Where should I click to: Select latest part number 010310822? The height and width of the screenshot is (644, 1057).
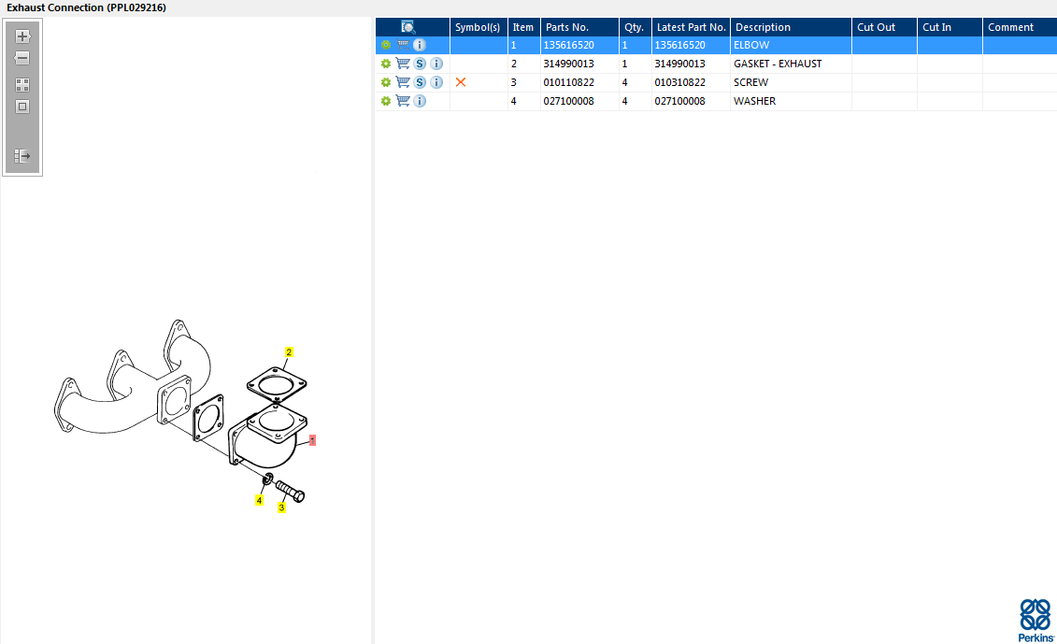(680, 82)
